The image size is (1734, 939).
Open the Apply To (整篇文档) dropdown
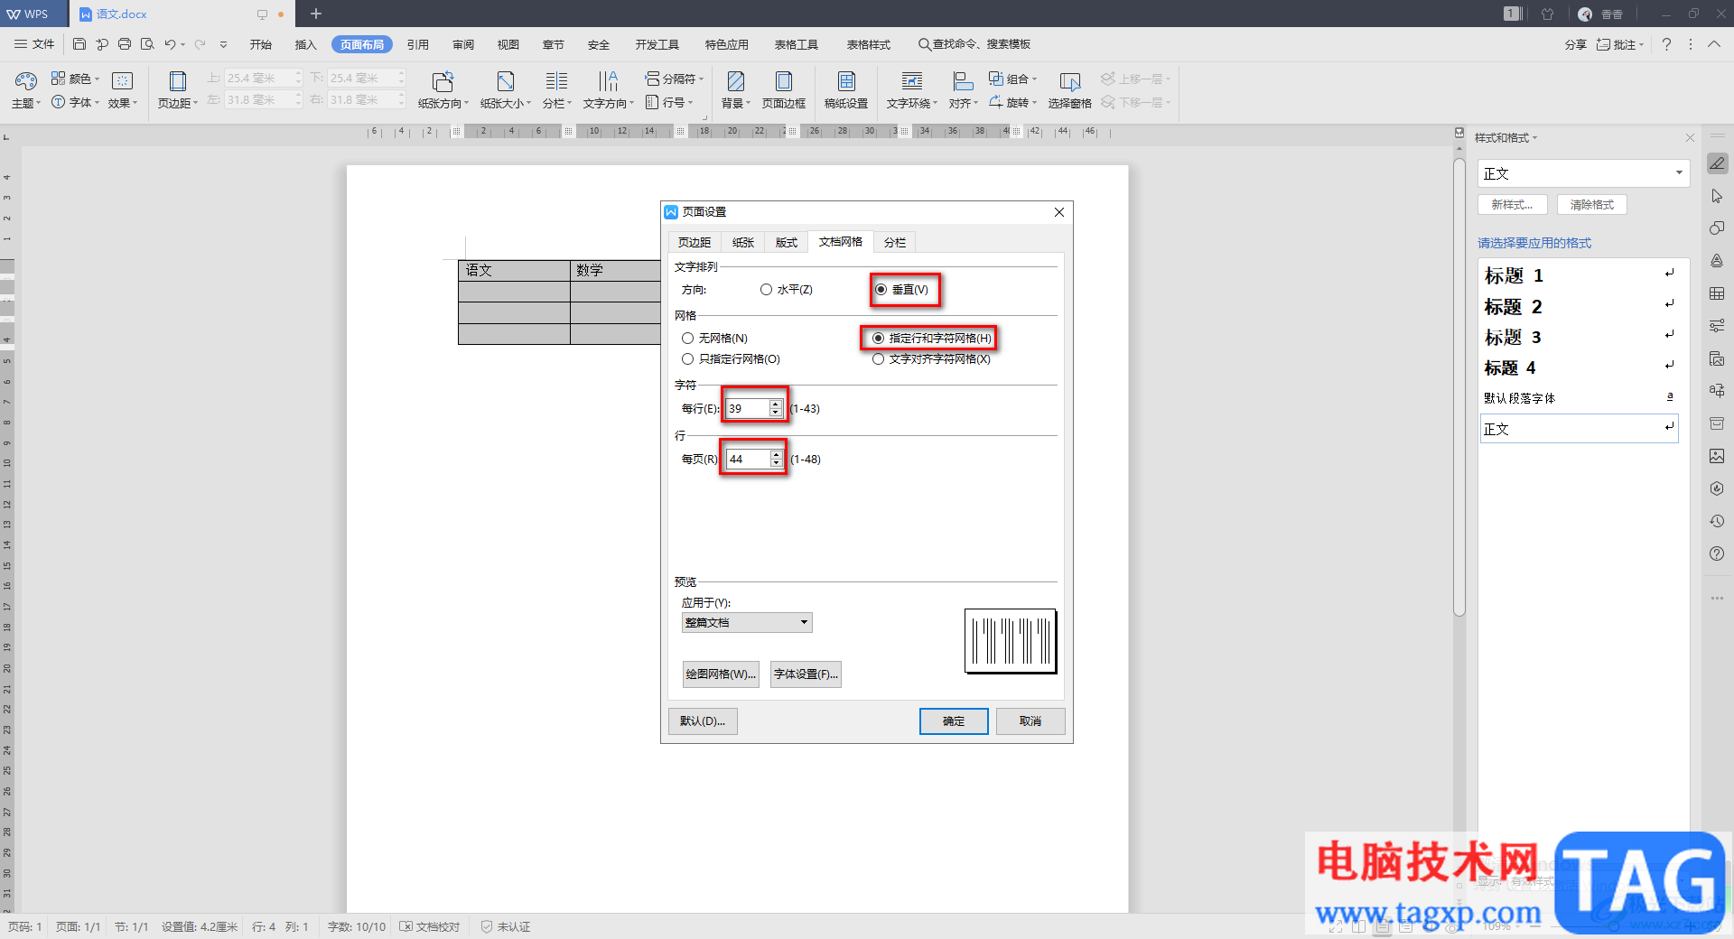(x=747, y=623)
